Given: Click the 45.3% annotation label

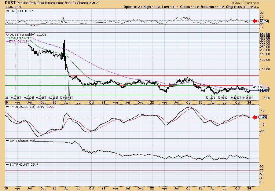Looking at the screenshot, I should tap(257, 87).
